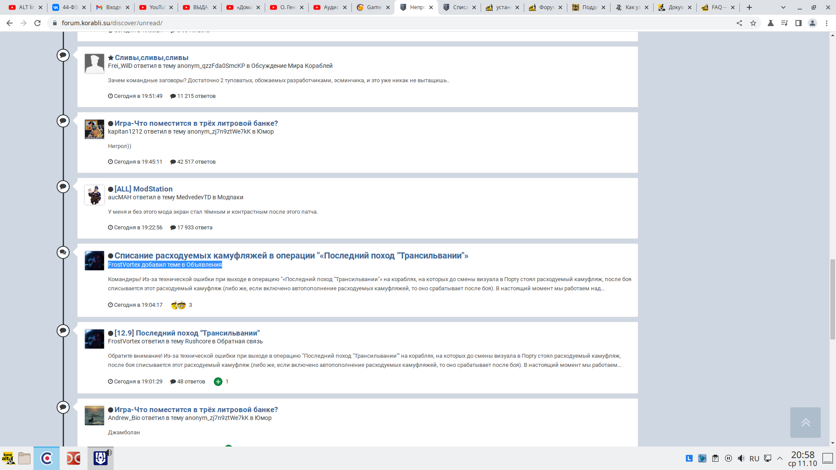836x470 pixels.
Task: Open the tab search dropdown arrow
Action: coord(783,7)
